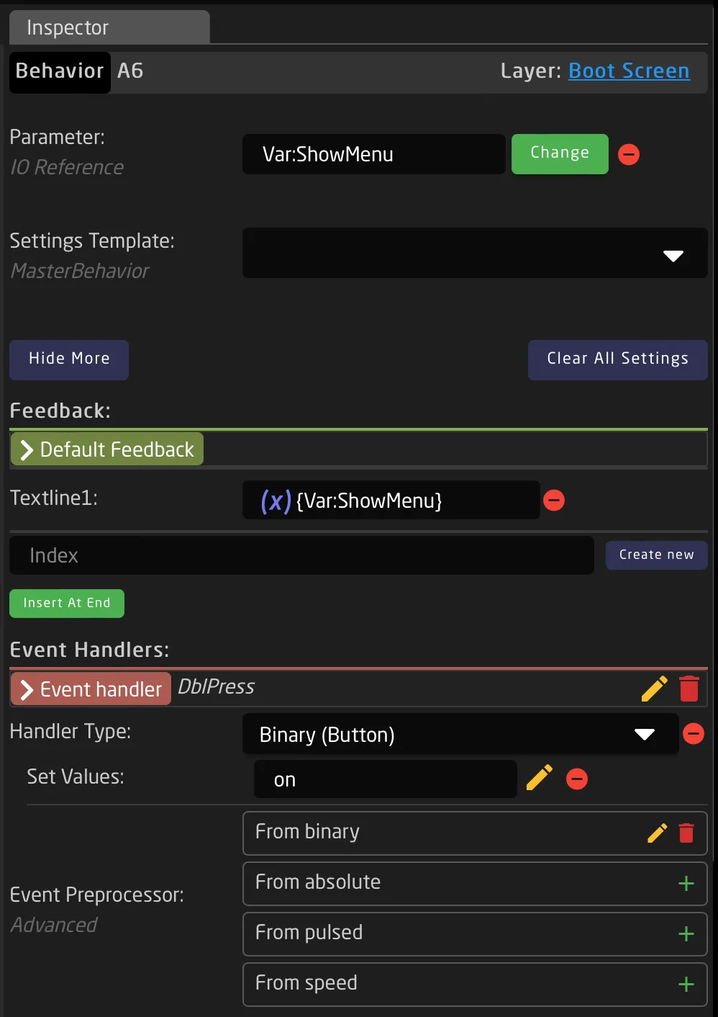The image size is (718, 1017).
Task: Edit the DblPress event handler name
Action: coord(654,689)
